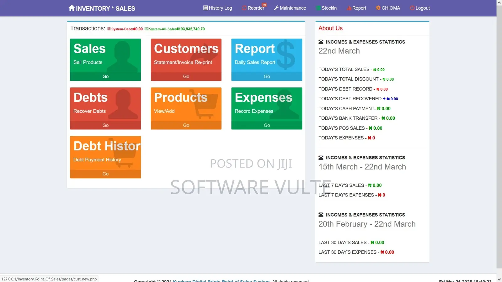This screenshot has width=502, height=282.
Task: Select TODAY'S POS SALES row
Action: click(x=350, y=128)
